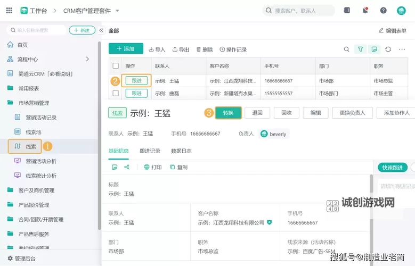Click the 转换 convert button

click(x=228, y=113)
